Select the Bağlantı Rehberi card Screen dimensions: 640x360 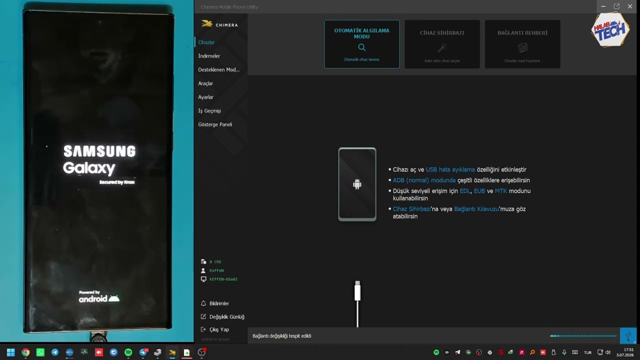[x=522, y=44]
